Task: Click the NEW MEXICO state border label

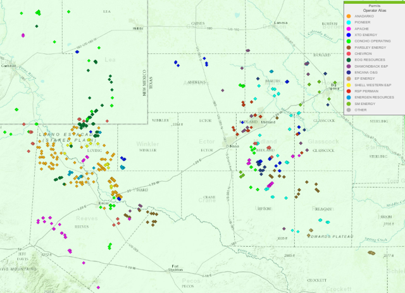Action: [x=144, y=83]
